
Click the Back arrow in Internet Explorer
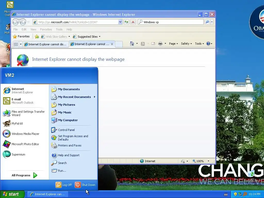tap(16, 22)
